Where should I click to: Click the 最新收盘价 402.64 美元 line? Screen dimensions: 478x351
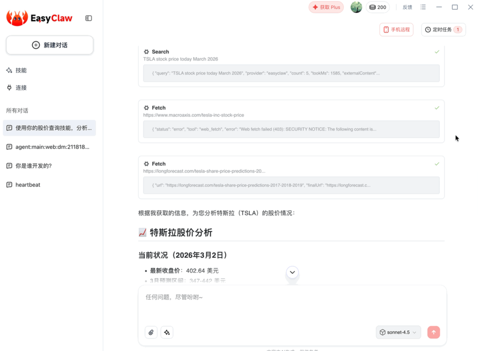coord(184,271)
